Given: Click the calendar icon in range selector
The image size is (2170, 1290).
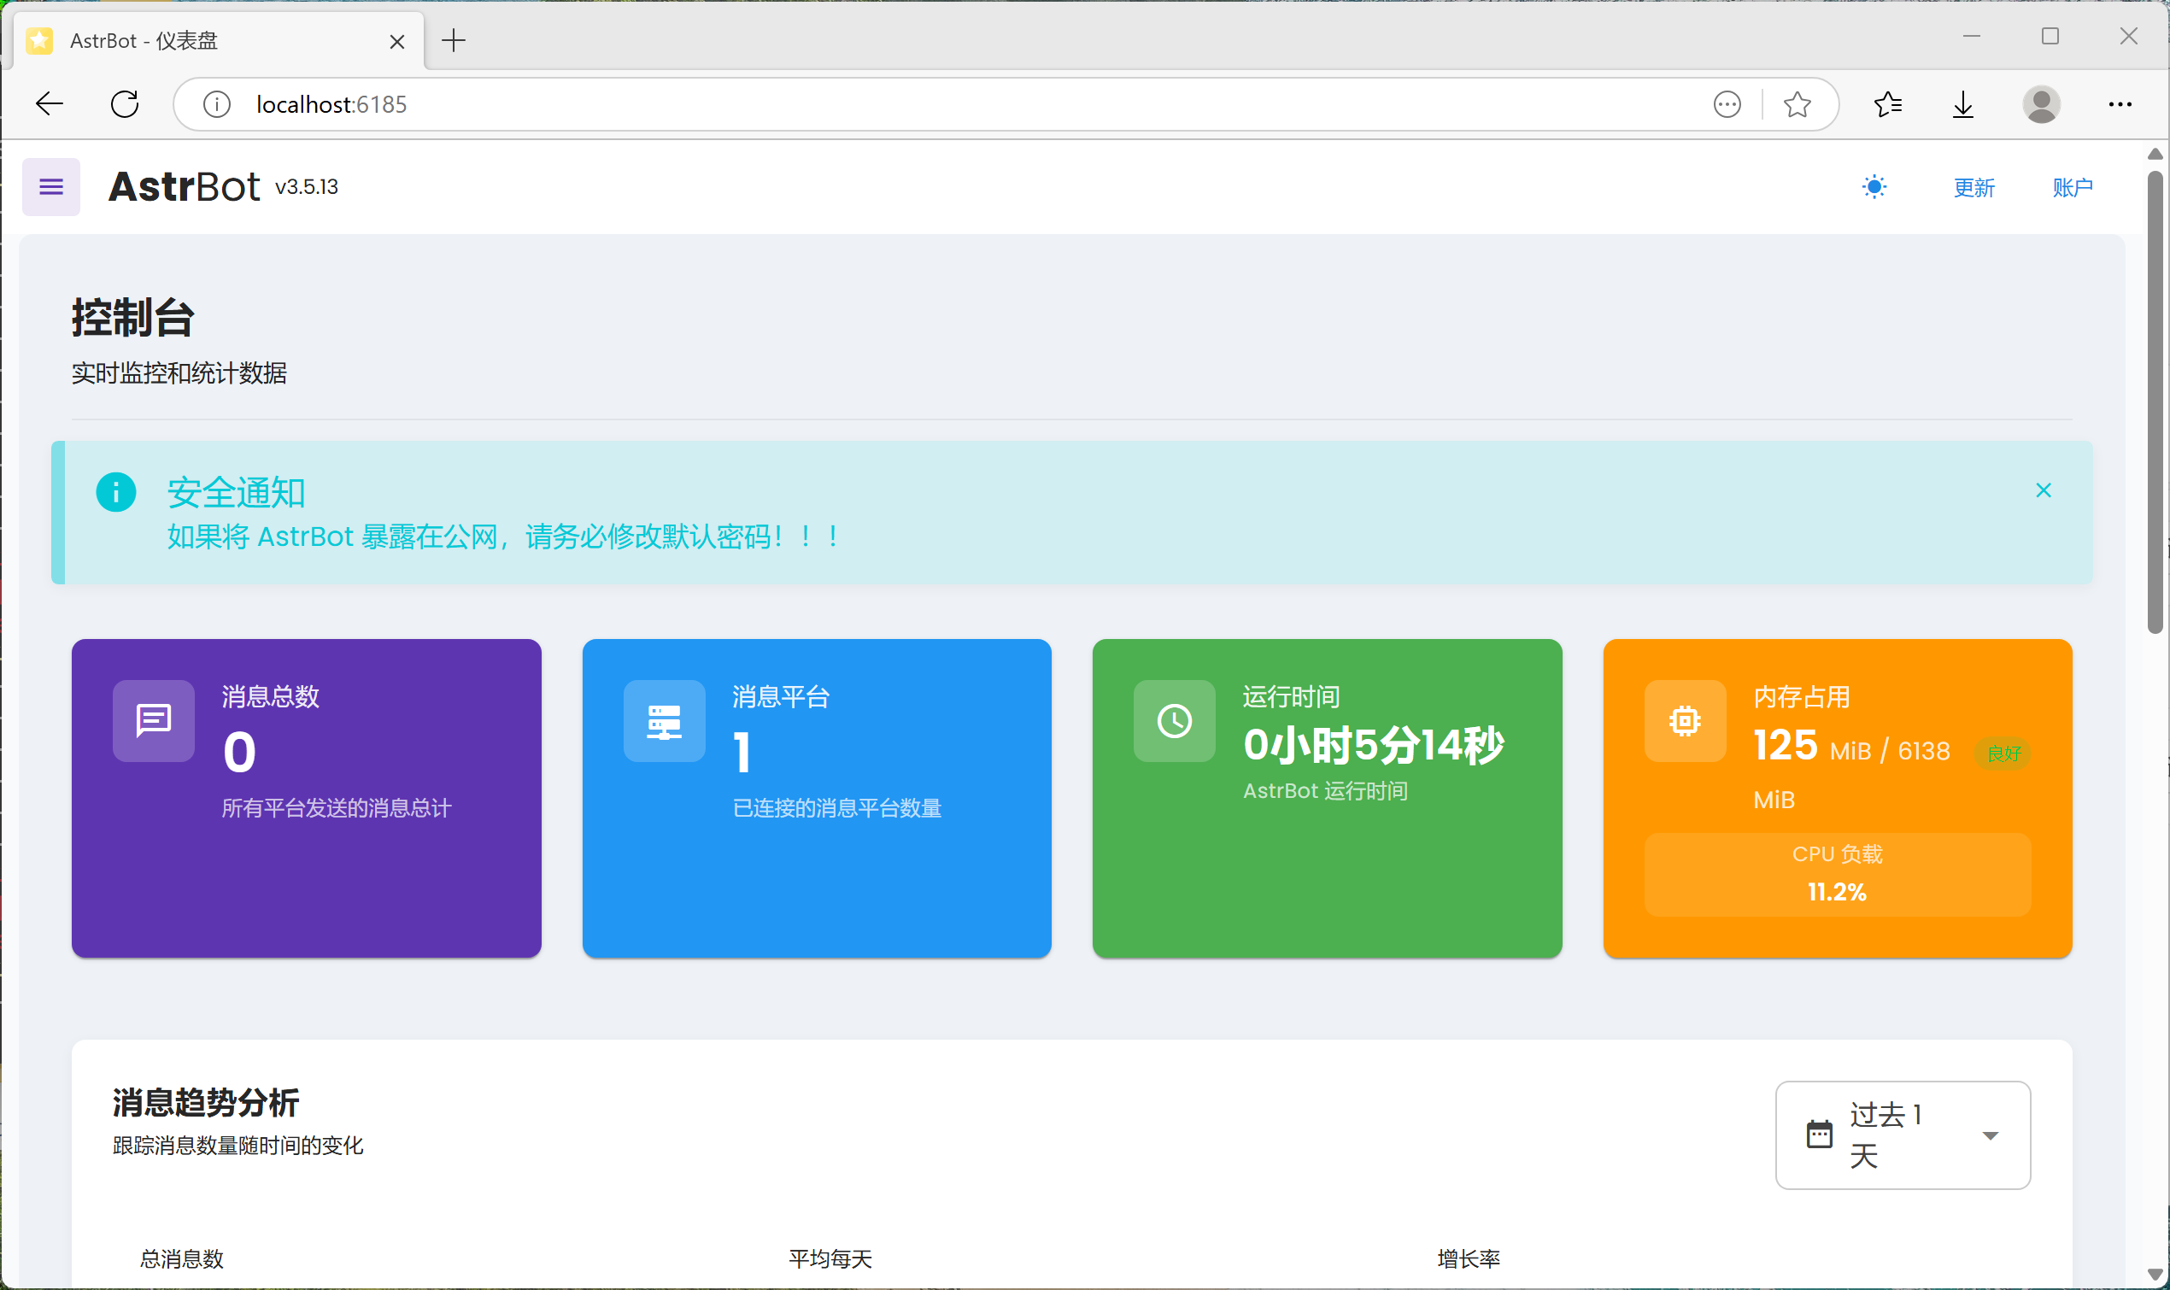Looking at the screenshot, I should [1819, 1135].
